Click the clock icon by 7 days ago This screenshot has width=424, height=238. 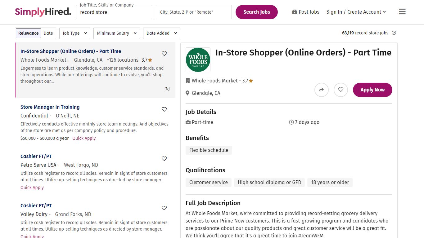point(291,122)
